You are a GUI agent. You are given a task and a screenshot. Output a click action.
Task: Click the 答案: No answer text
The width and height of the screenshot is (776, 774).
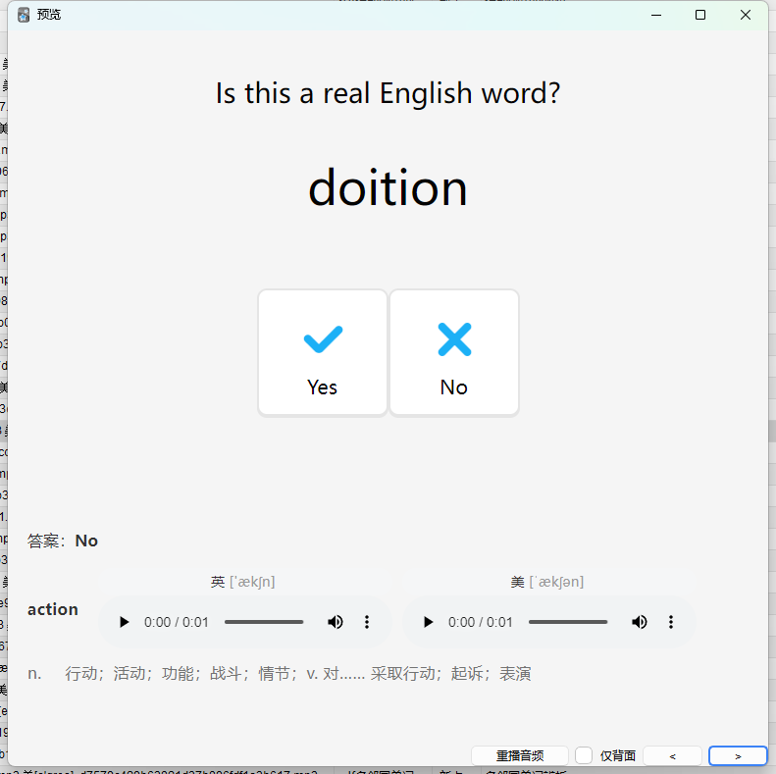tap(63, 541)
